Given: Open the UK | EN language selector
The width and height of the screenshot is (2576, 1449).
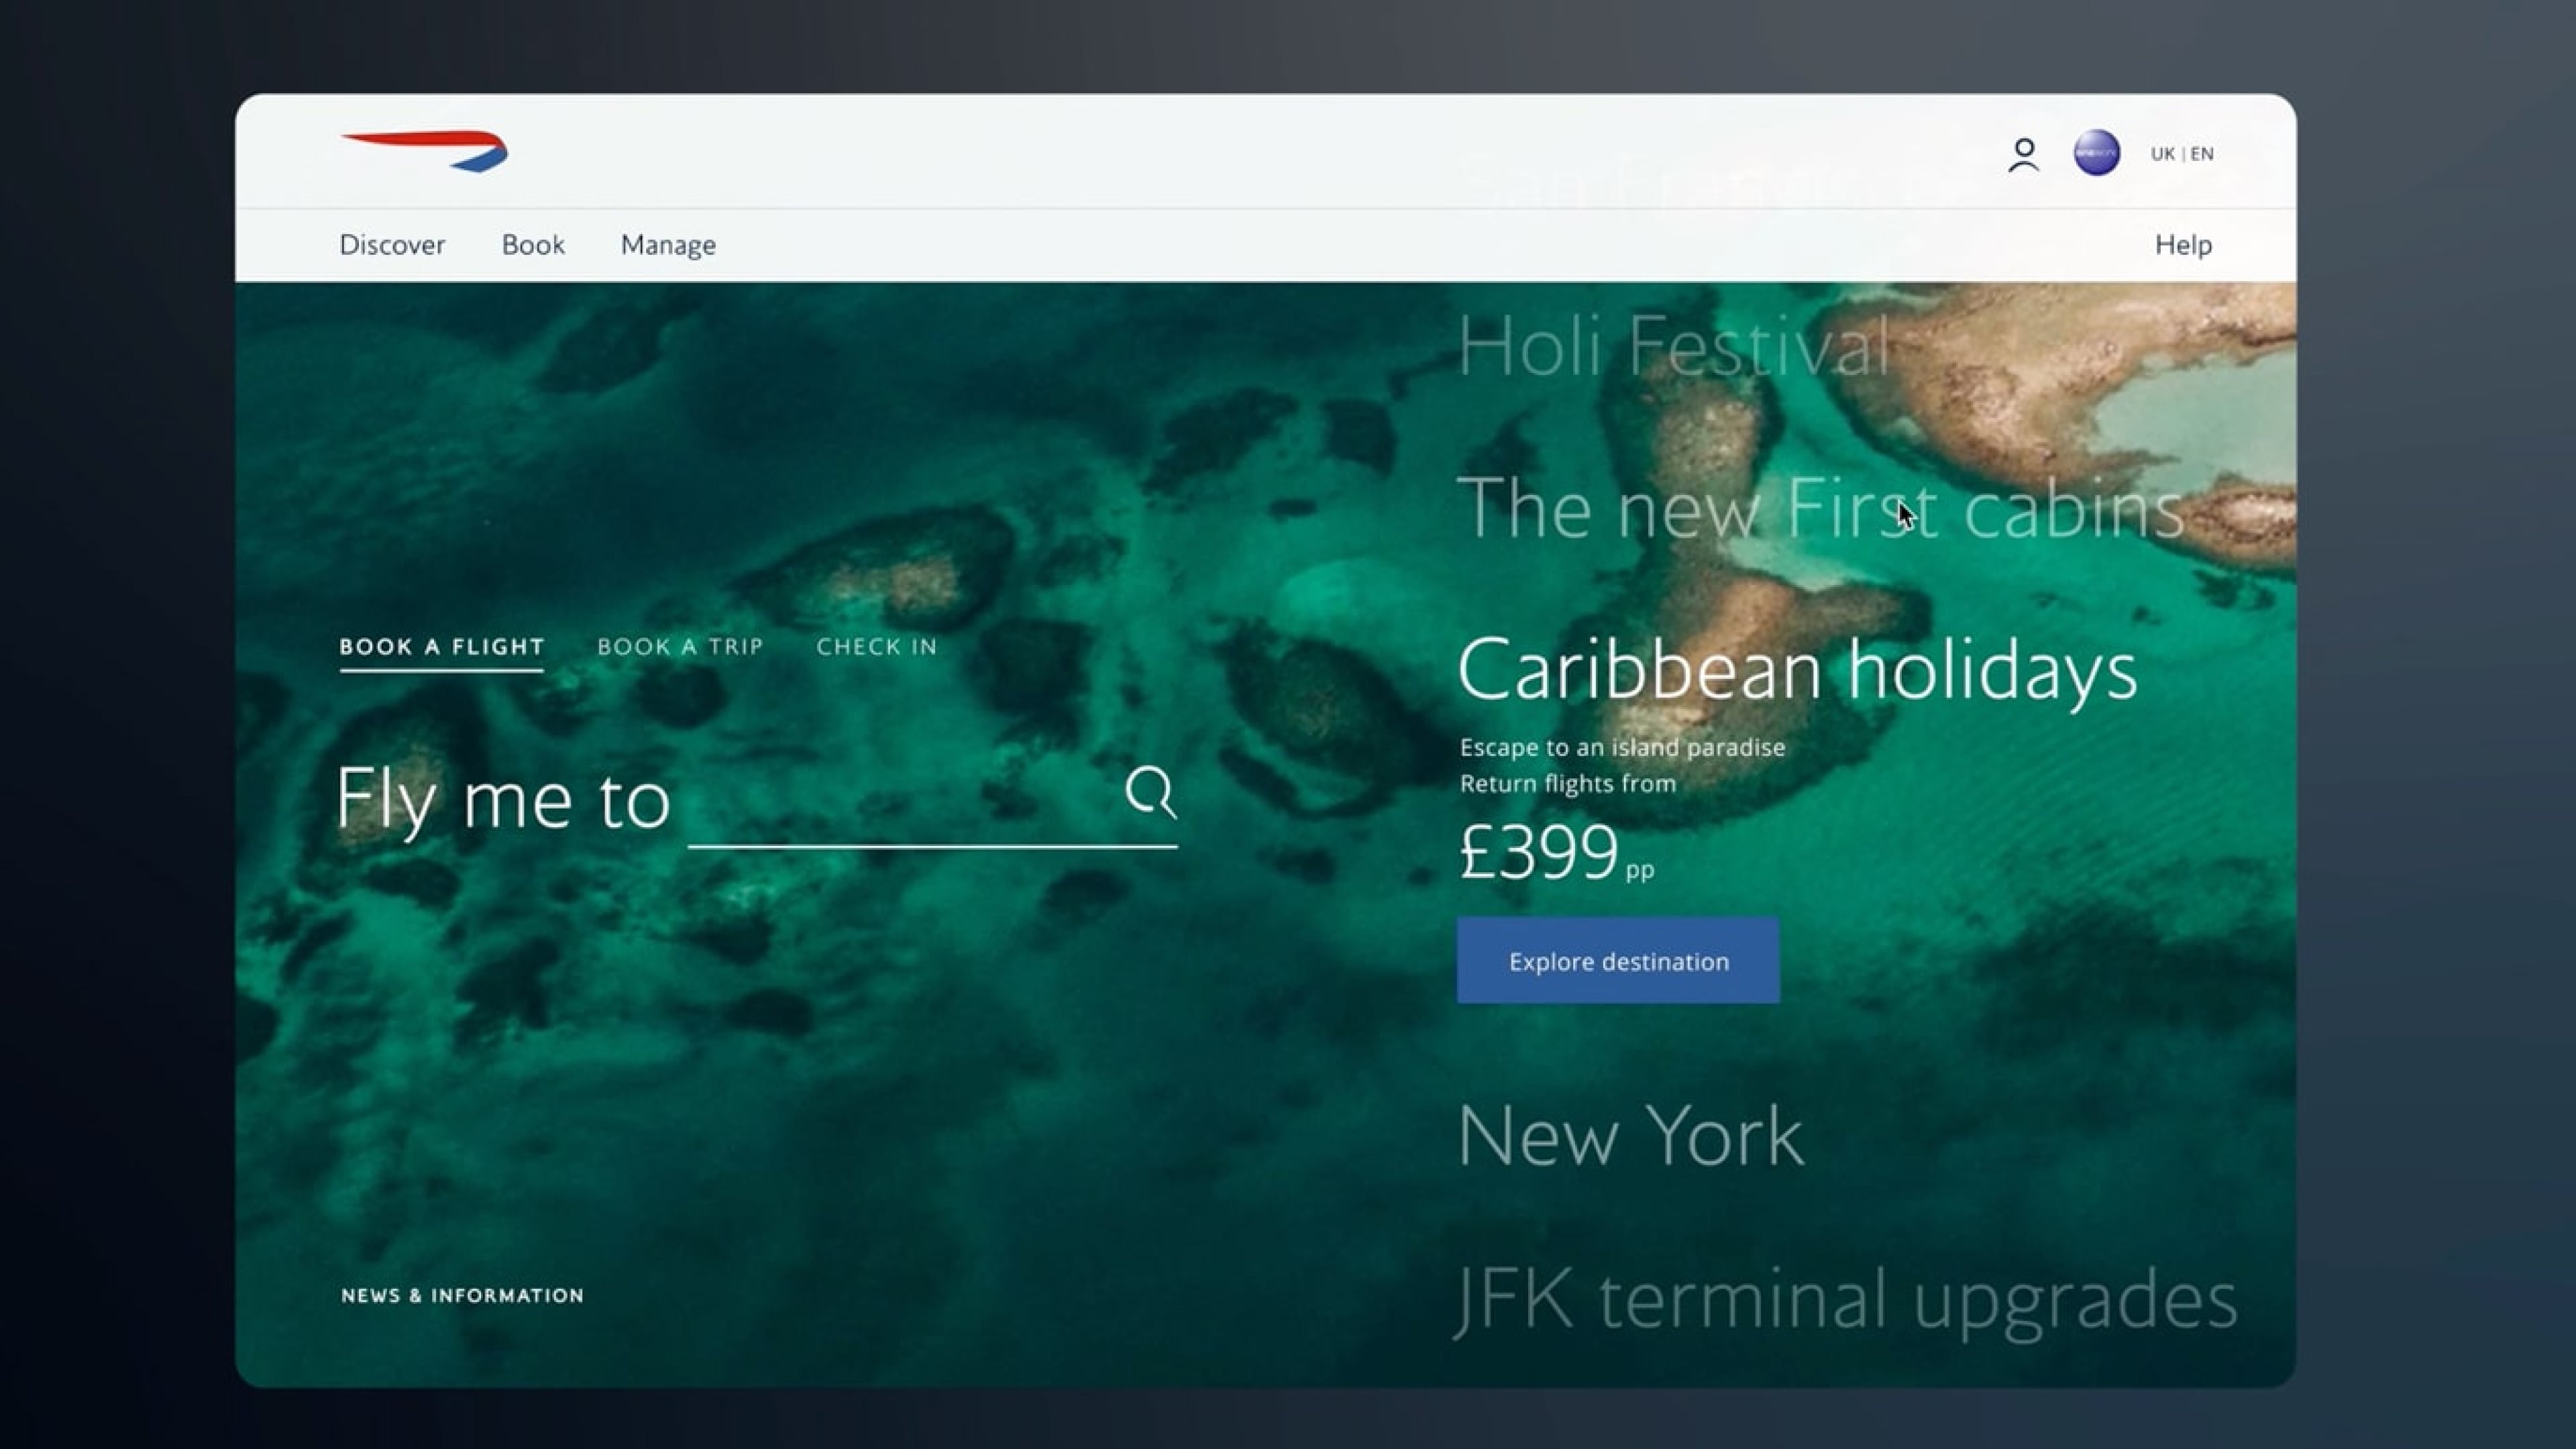Looking at the screenshot, I should (x=2182, y=154).
